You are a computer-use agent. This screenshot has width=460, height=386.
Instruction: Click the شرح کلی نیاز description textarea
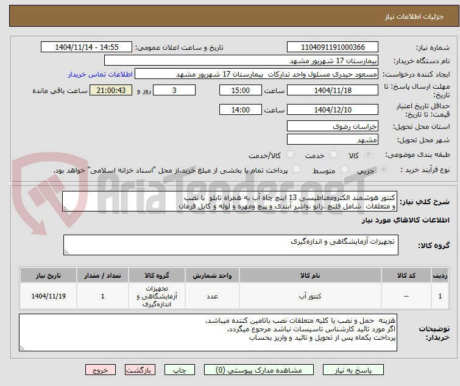tap(230, 201)
